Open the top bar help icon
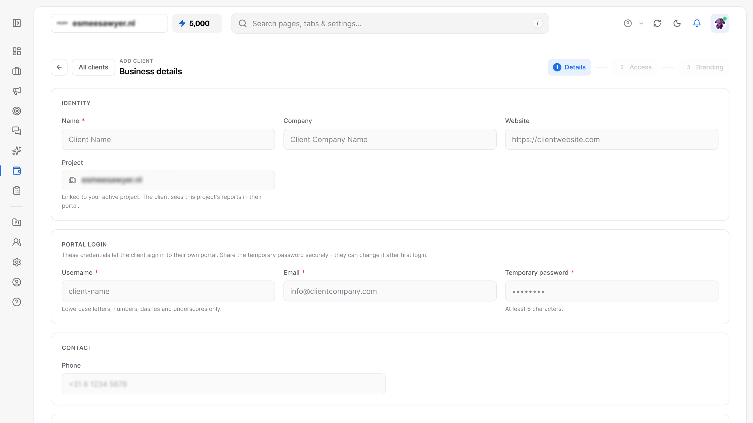The image size is (753, 423). pos(628,23)
